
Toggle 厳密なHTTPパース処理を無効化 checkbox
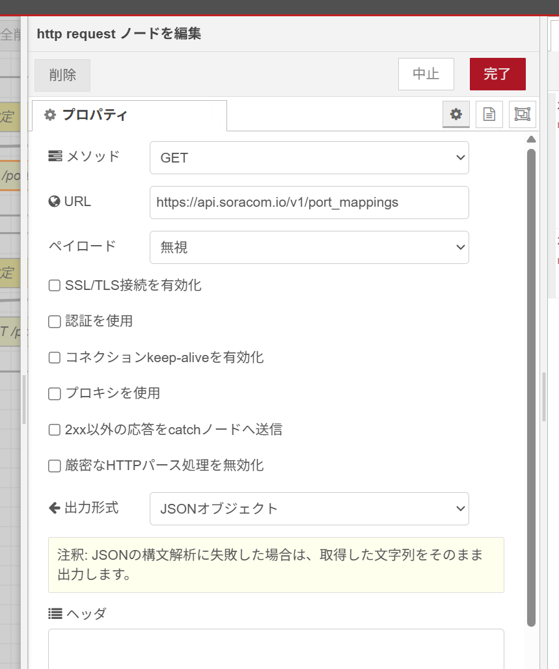coord(55,466)
